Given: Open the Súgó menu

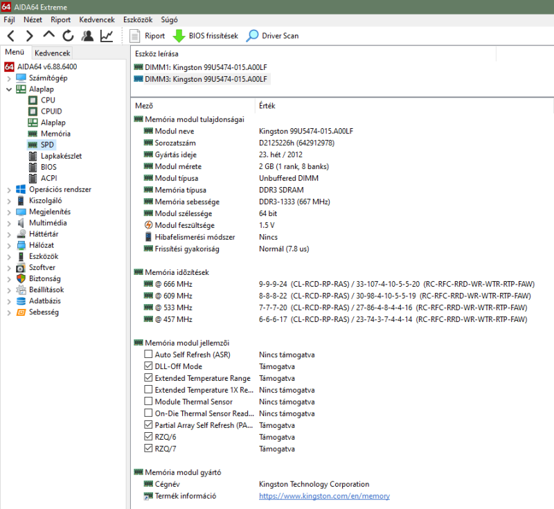Looking at the screenshot, I should point(169,20).
